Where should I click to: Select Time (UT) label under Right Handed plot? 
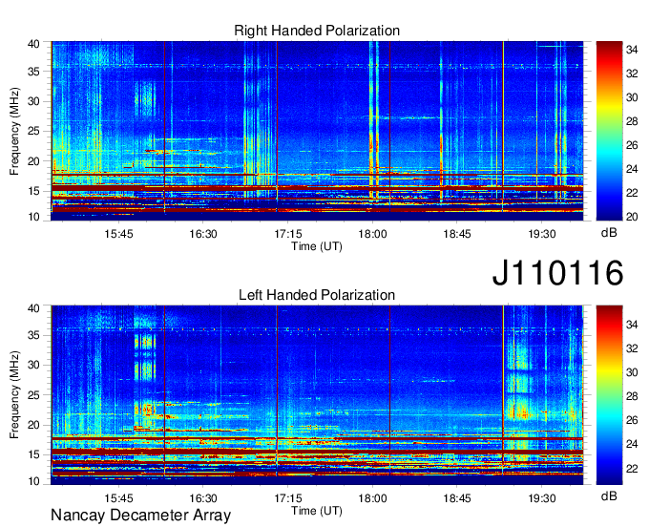[317, 246]
